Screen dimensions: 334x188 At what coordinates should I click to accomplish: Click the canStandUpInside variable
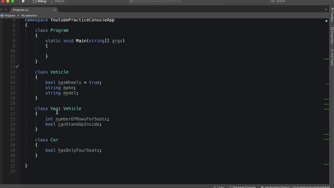pos(79,124)
